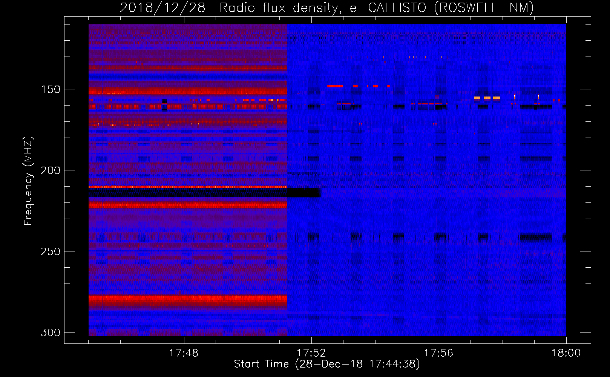
Task: Select the 17:48 time tick label
Action: [x=184, y=353]
